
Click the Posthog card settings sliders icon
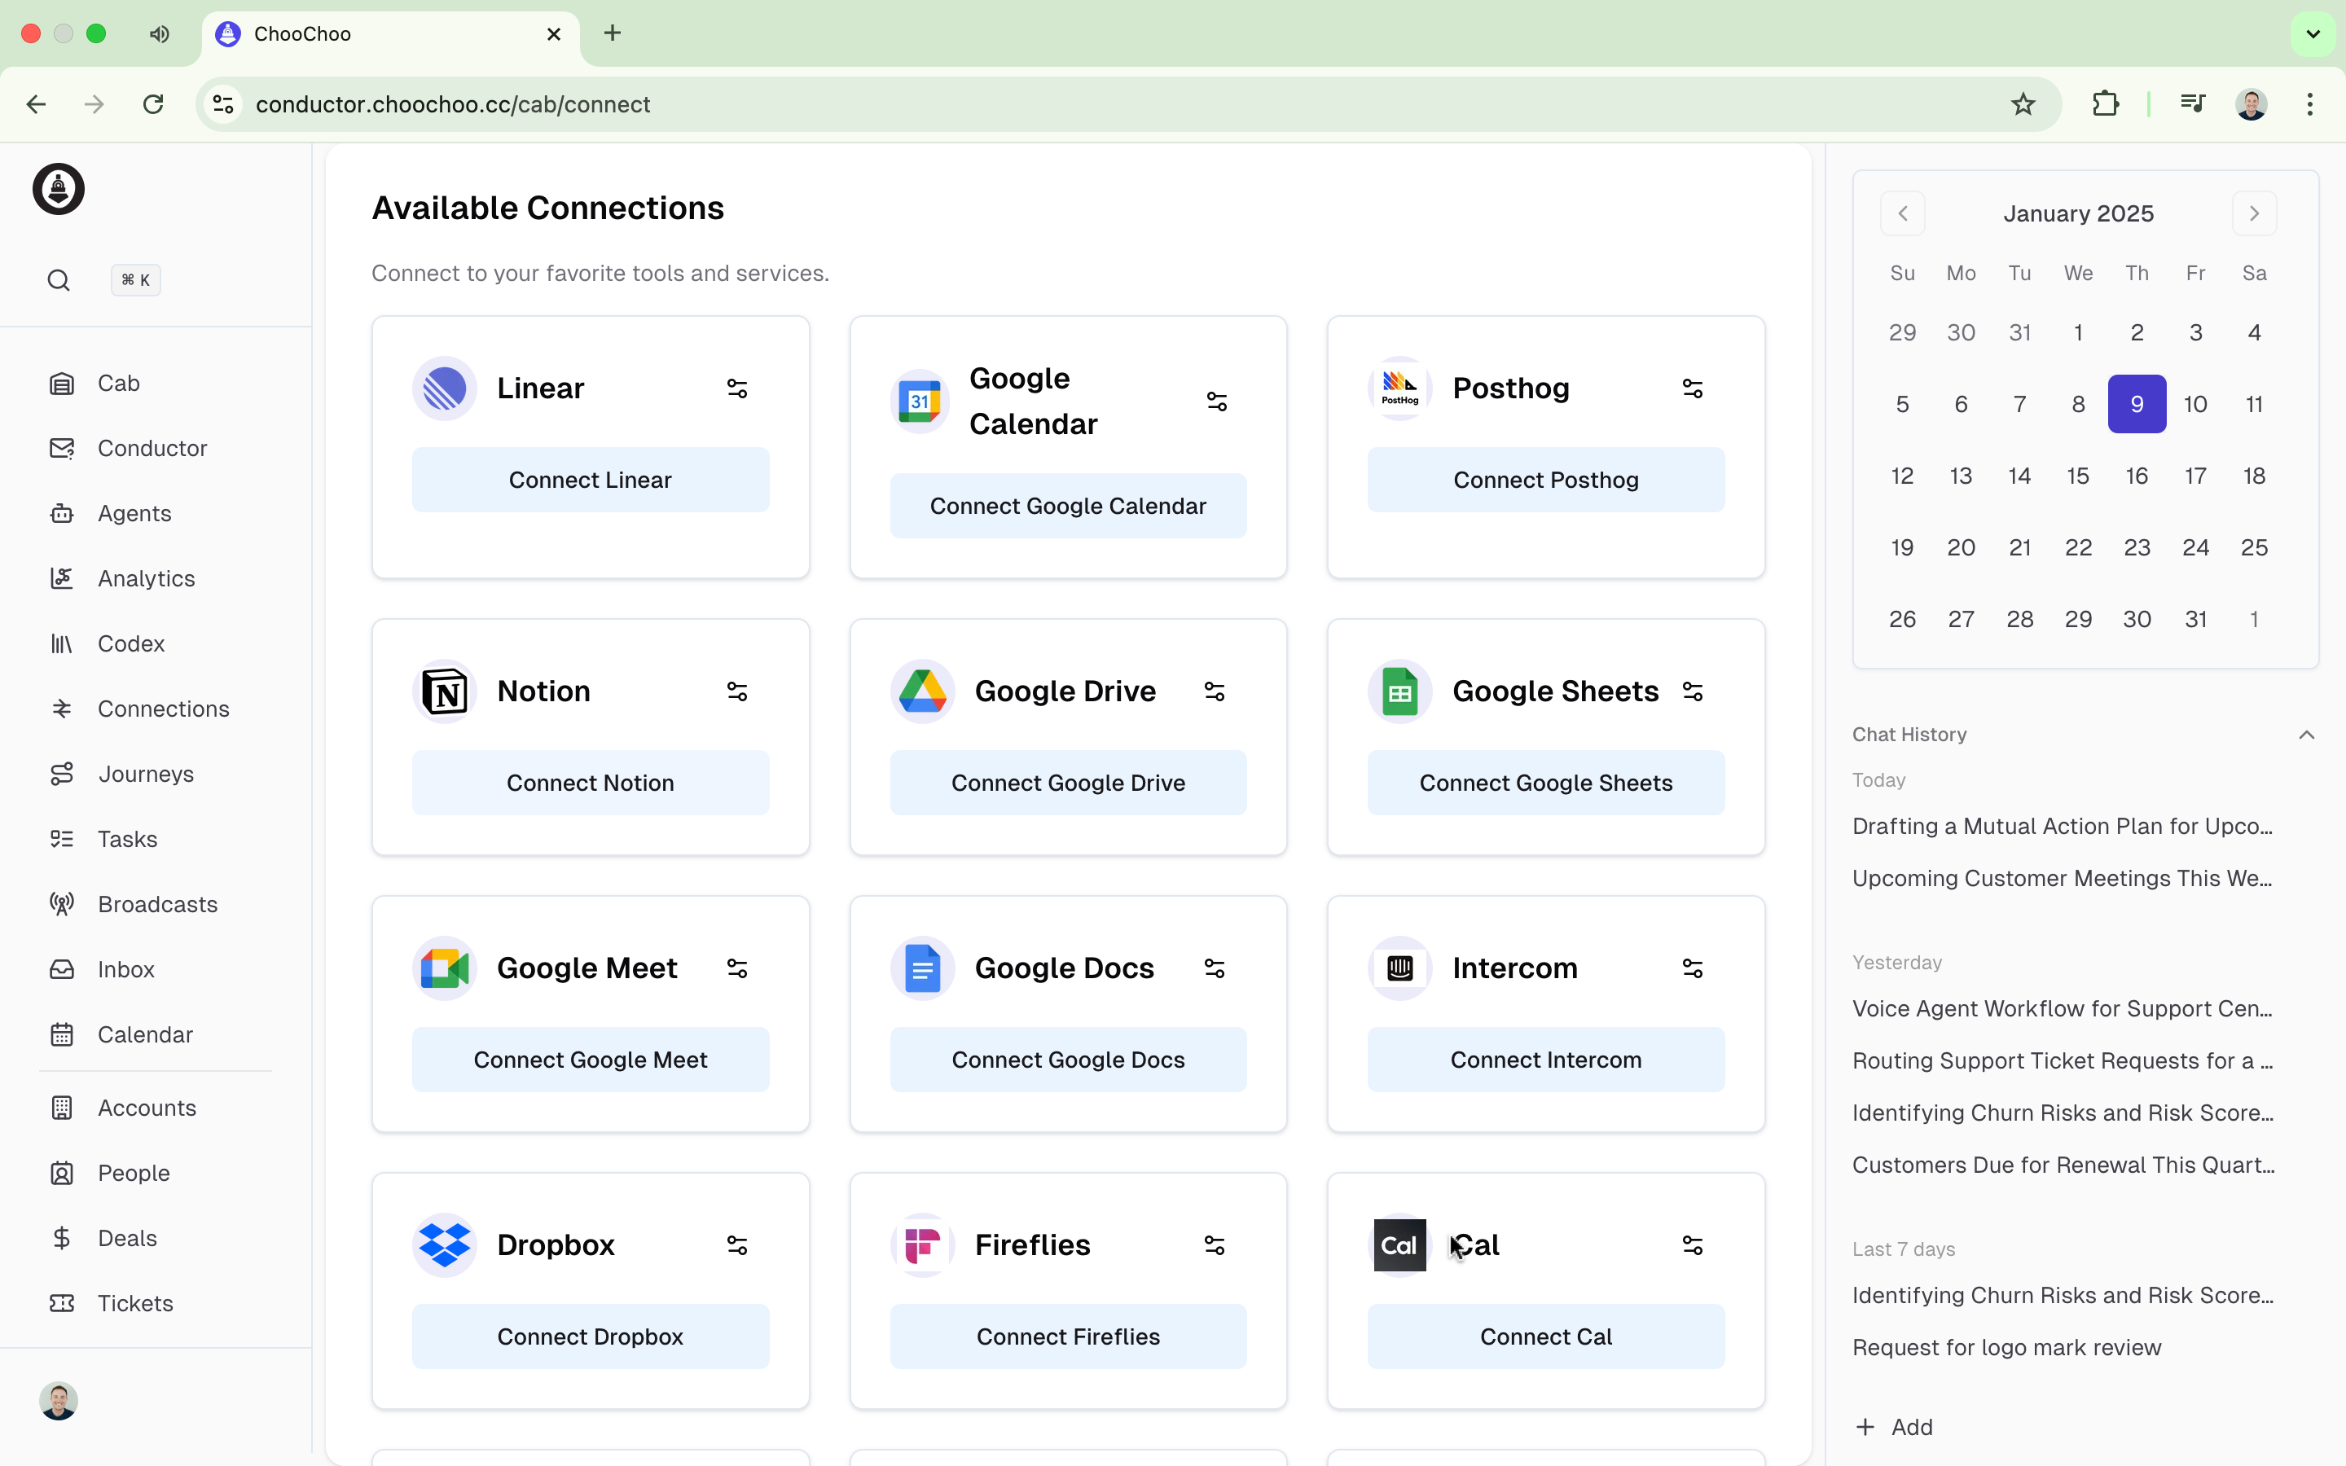pyautogui.click(x=1692, y=388)
